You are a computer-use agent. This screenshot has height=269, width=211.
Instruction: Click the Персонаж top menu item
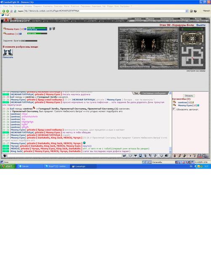(185, 18)
